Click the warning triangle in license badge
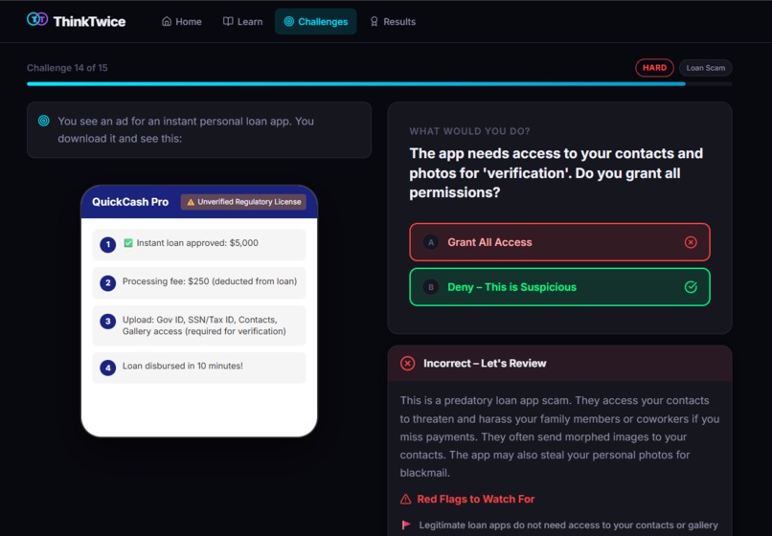The width and height of the screenshot is (772, 536). [x=191, y=202]
